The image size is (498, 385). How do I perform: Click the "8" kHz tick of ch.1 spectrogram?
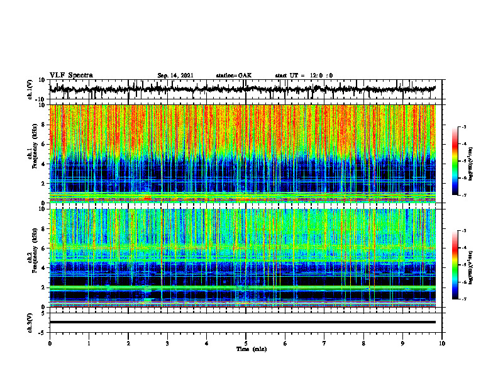click(44, 125)
